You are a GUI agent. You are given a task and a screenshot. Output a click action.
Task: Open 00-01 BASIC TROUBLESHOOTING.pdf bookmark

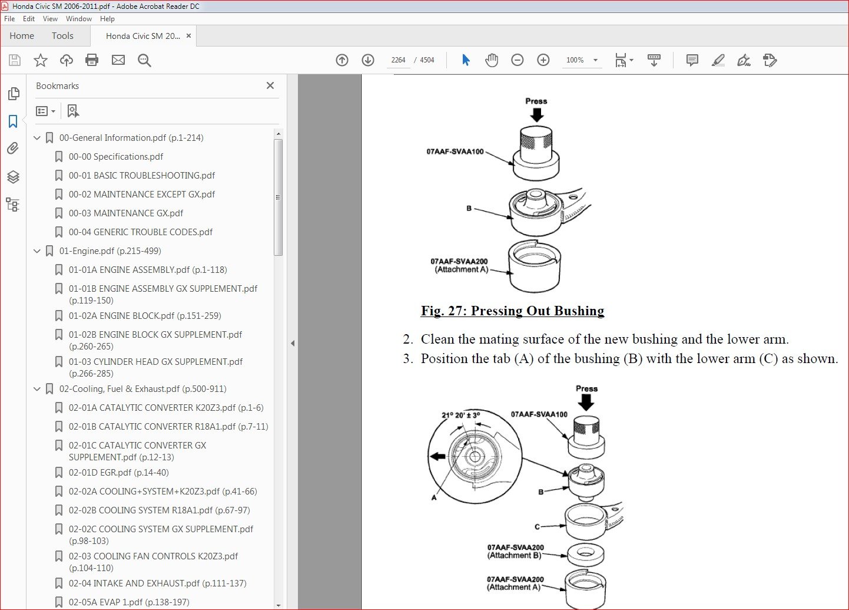pos(142,176)
